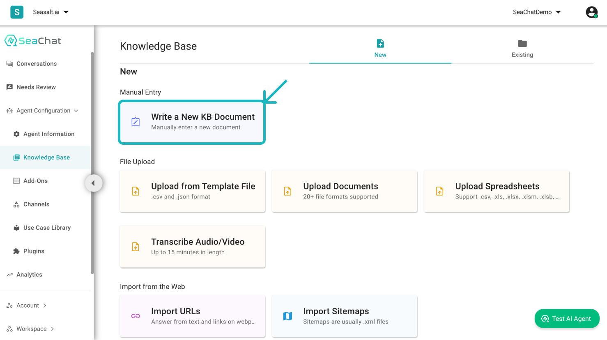607x340 pixels.
Task: Switch to the New tab
Action: (x=380, y=49)
